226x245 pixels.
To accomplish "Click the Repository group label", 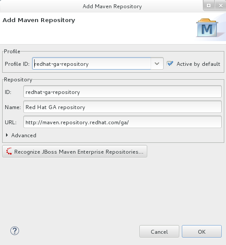I will tap(18, 80).
